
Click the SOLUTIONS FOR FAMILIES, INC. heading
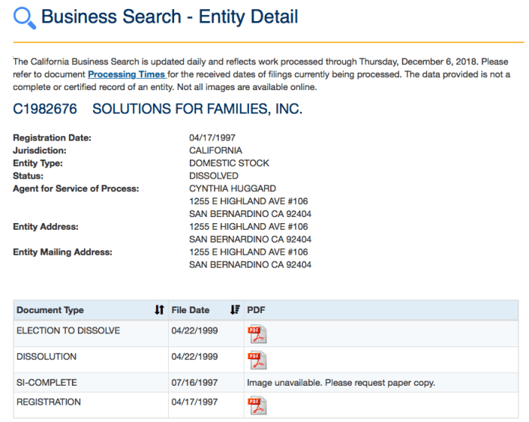(198, 109)
